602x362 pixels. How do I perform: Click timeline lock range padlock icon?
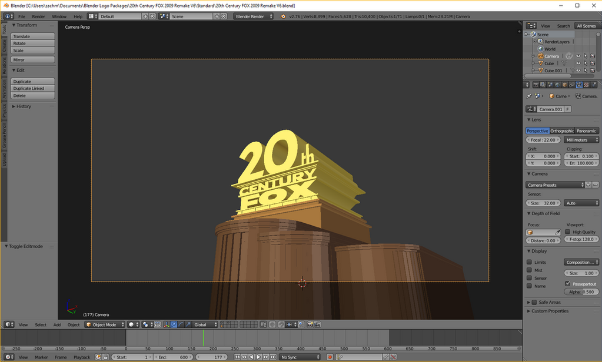tap(105, 357)
